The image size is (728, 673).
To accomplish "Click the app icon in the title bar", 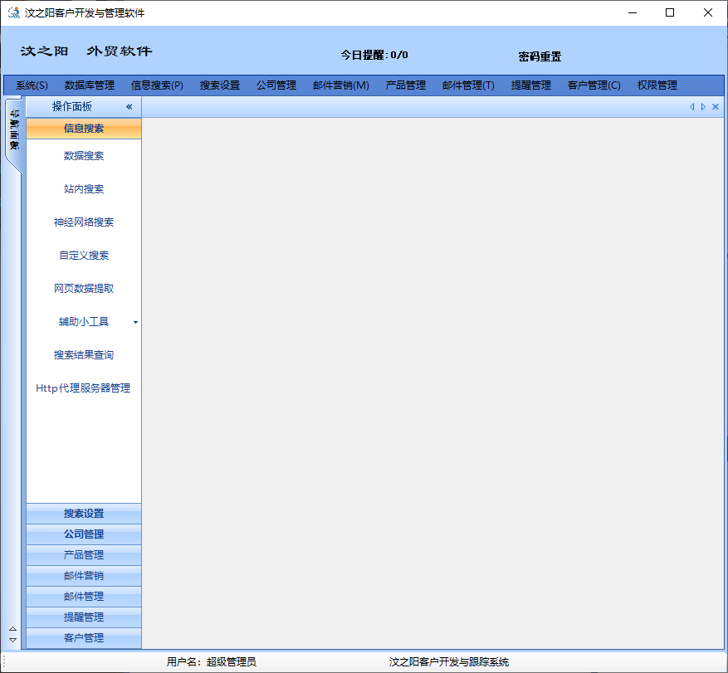I will click(13, 12).
